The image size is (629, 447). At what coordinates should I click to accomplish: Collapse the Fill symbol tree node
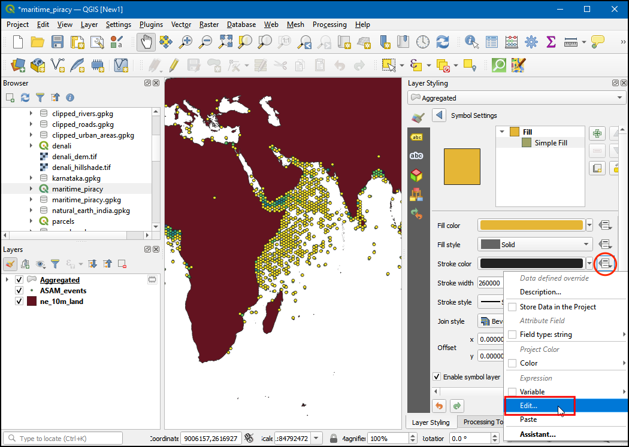pos(501,132)
